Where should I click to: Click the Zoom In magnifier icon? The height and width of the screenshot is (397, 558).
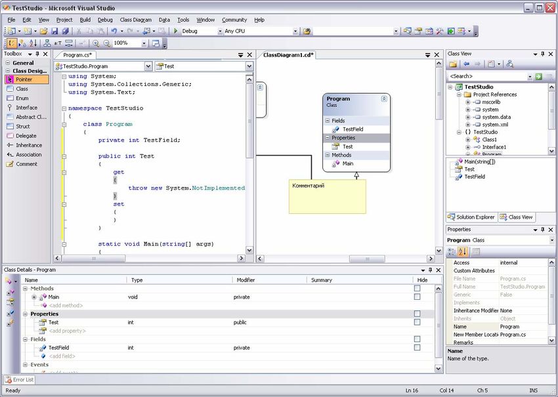96,43
